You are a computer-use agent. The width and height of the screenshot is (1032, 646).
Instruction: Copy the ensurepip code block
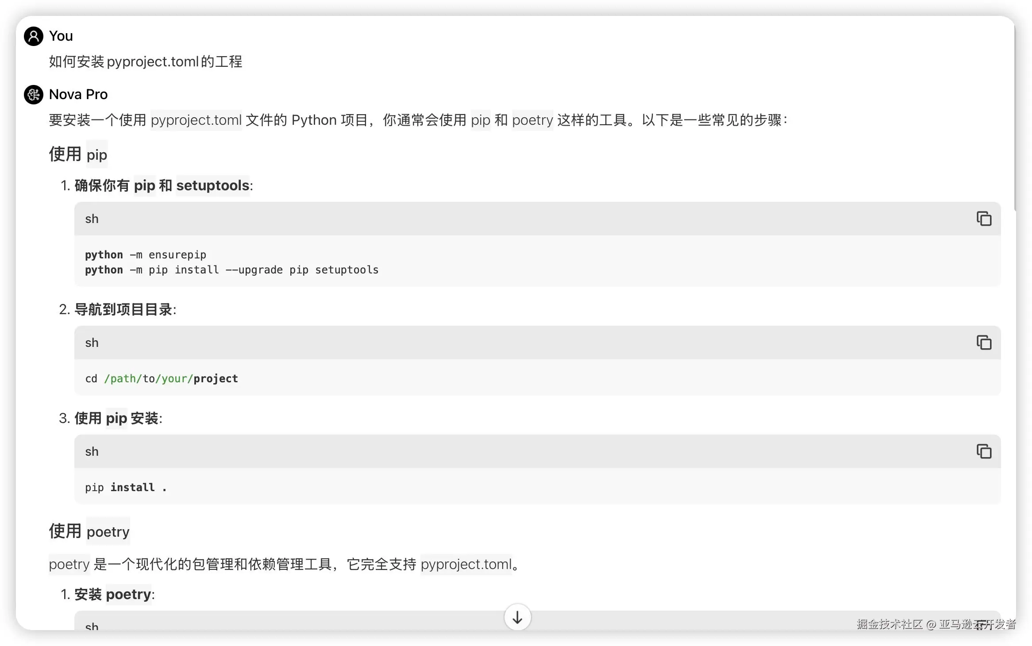tap(984, 219)
